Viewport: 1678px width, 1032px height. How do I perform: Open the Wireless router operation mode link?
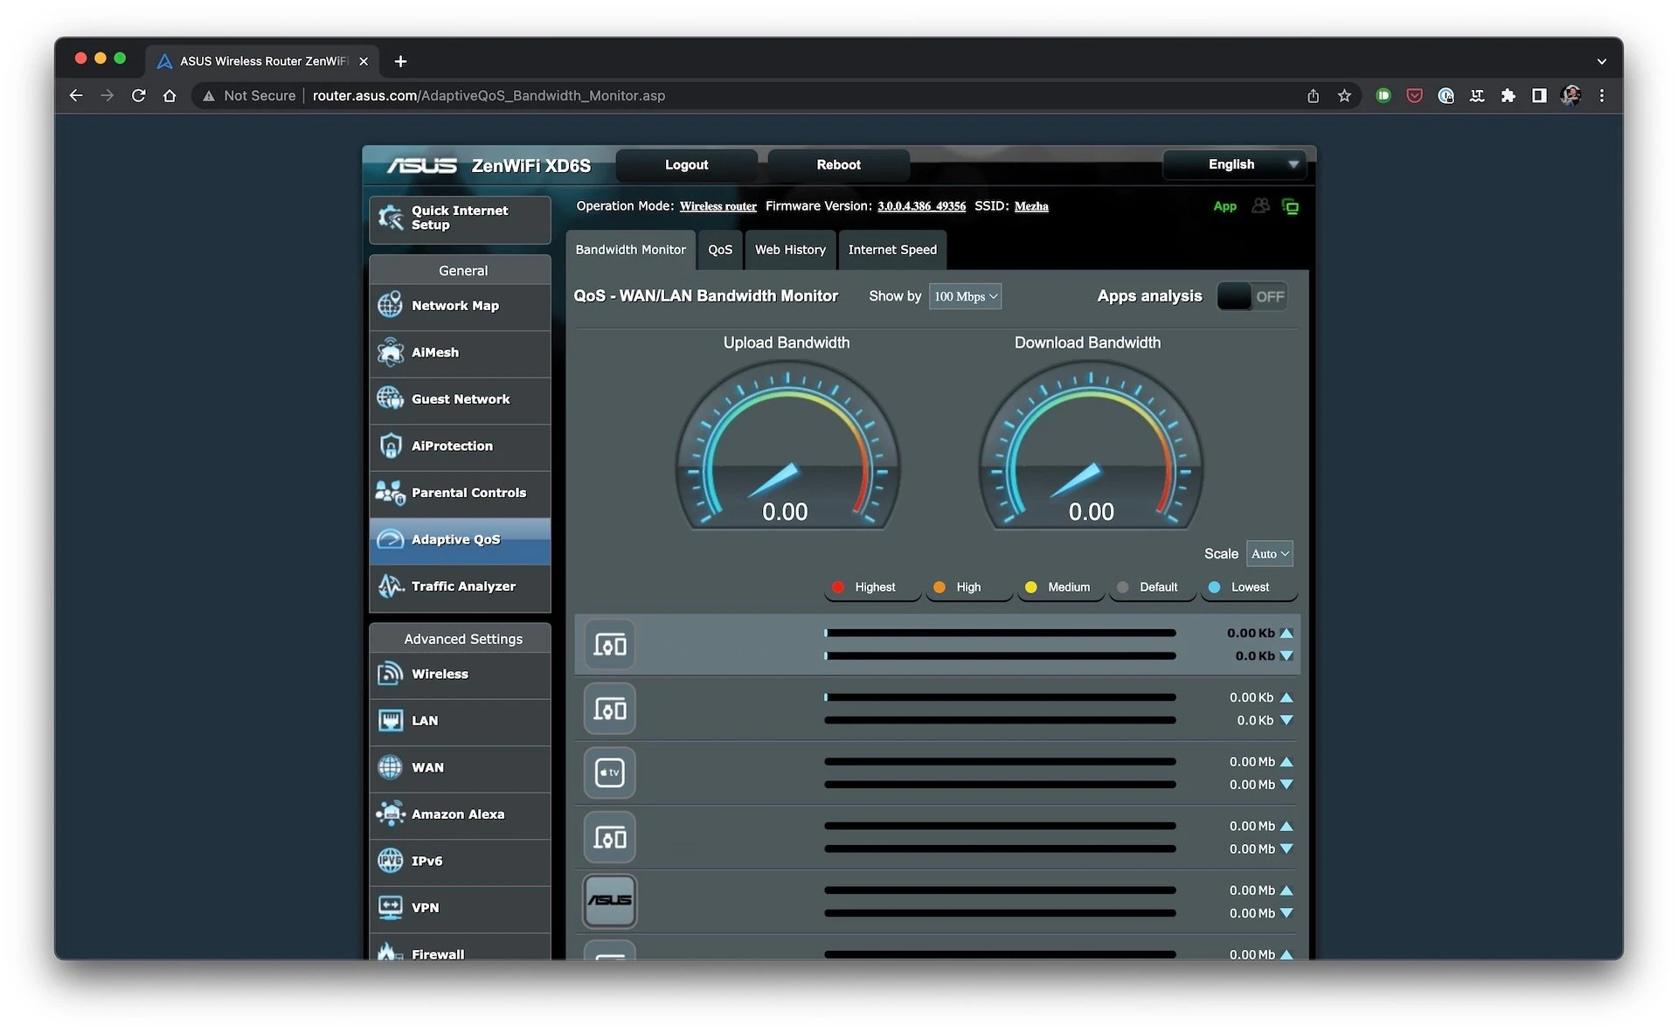(x=718, y=206)
